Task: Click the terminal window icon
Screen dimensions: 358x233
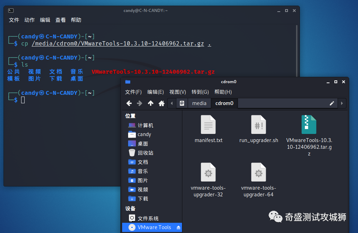Action: coord(11,11)
